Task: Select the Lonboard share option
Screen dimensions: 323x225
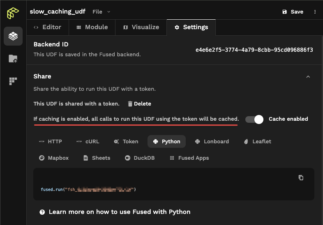Action: tap(212, 141)
